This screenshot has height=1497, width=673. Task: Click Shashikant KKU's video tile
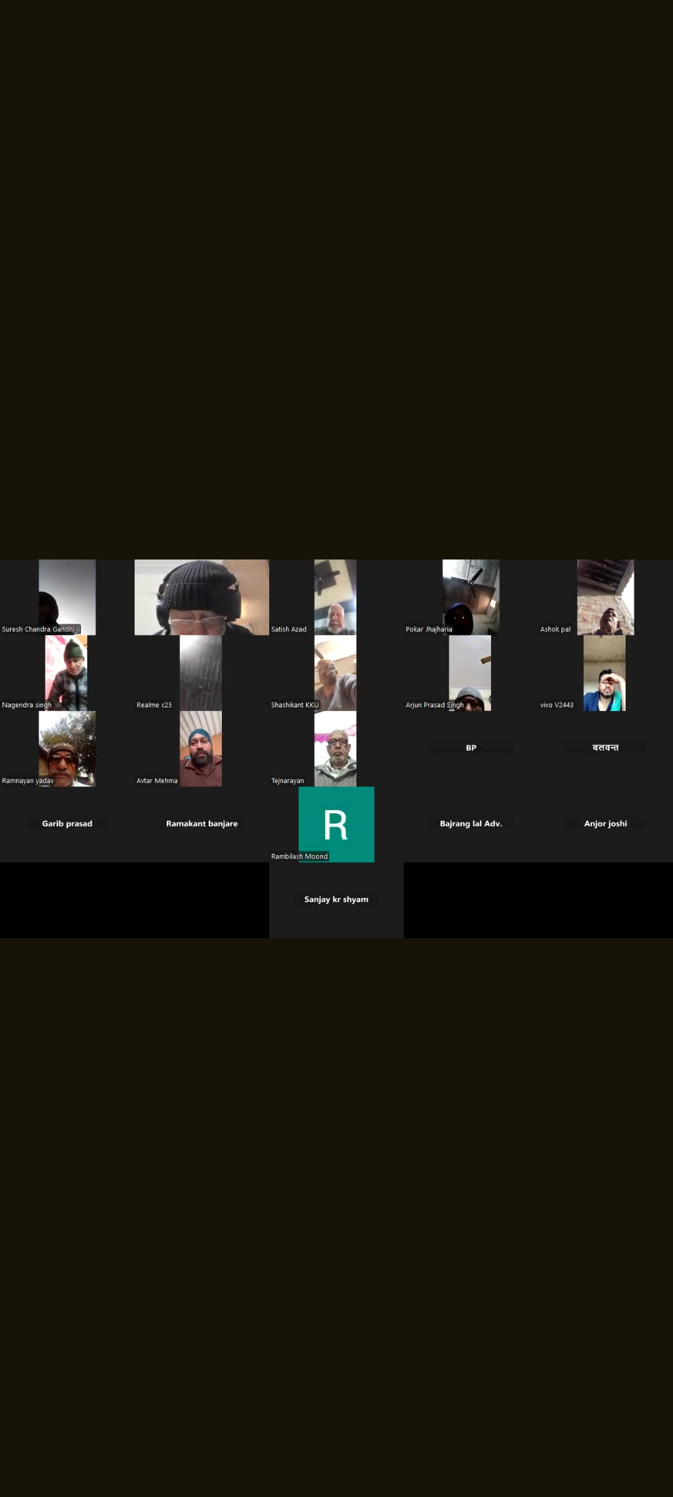(x=335, y=673)
